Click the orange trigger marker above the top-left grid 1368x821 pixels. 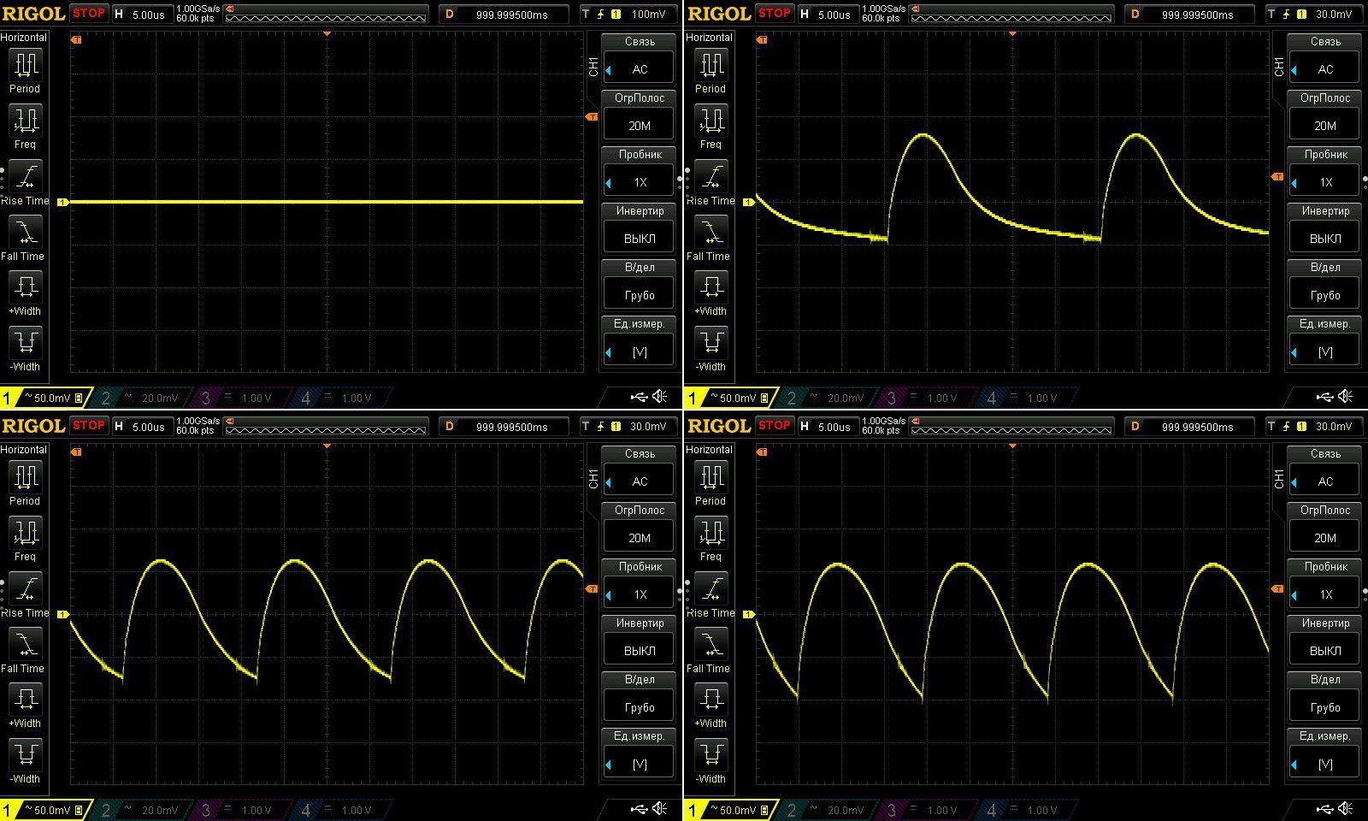[327, 34]
